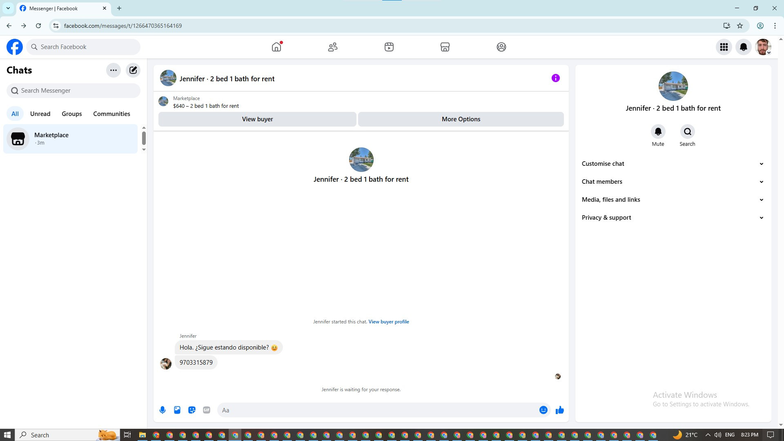
Task: Open the GIF picker icon
Action: (x=207, y=410)
